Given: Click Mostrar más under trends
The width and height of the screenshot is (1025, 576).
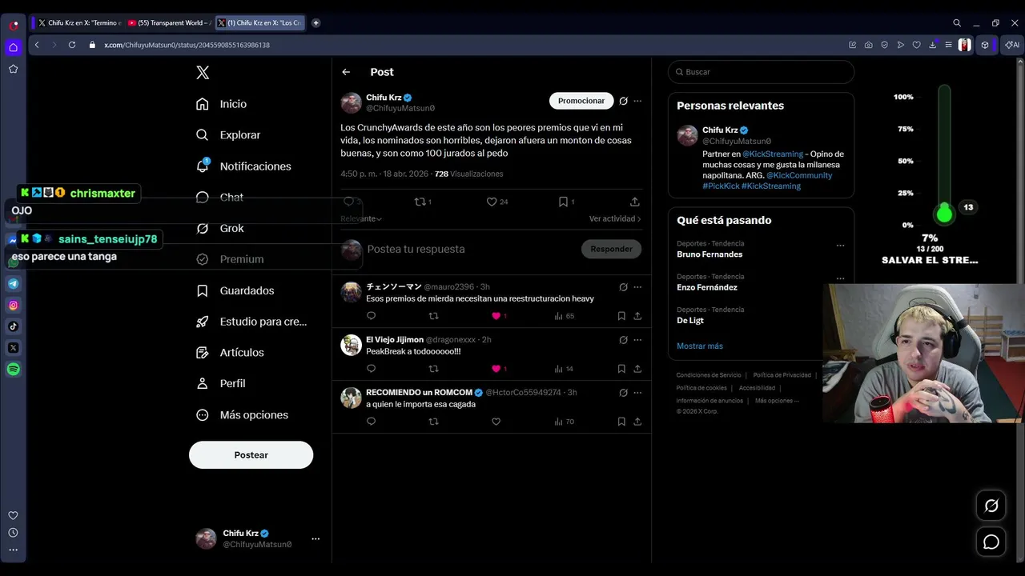Looking at the screenshot, I should [x=700, y=346].
